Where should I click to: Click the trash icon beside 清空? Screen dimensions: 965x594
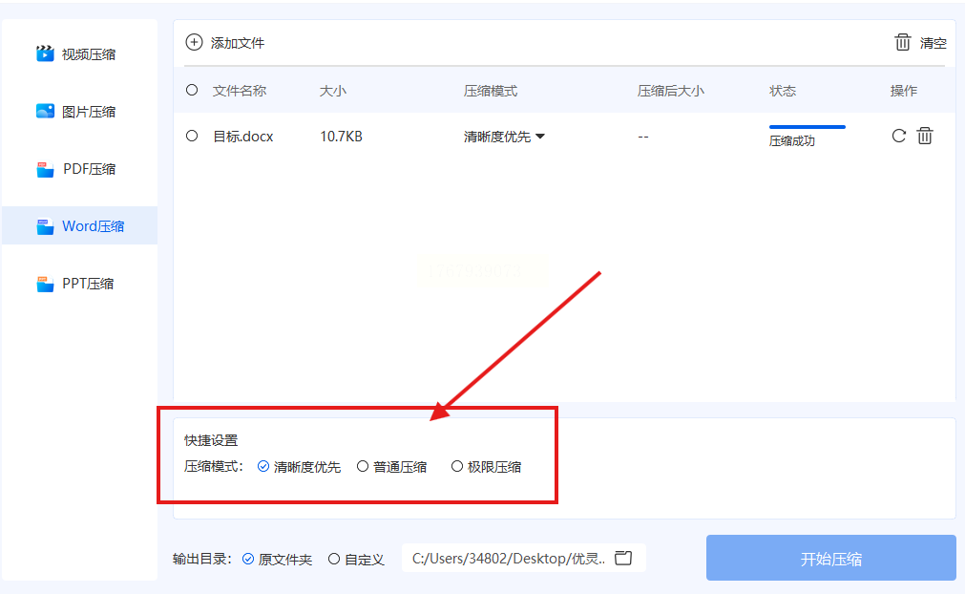pos(902,42)
